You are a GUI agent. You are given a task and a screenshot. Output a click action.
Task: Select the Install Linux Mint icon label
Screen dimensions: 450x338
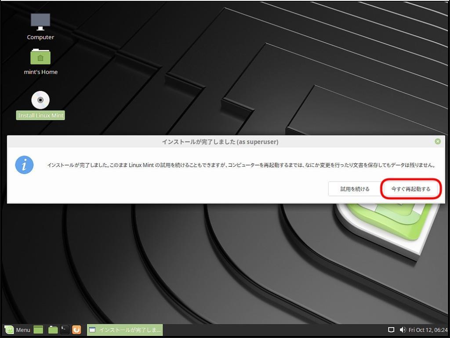pos(40,115)
